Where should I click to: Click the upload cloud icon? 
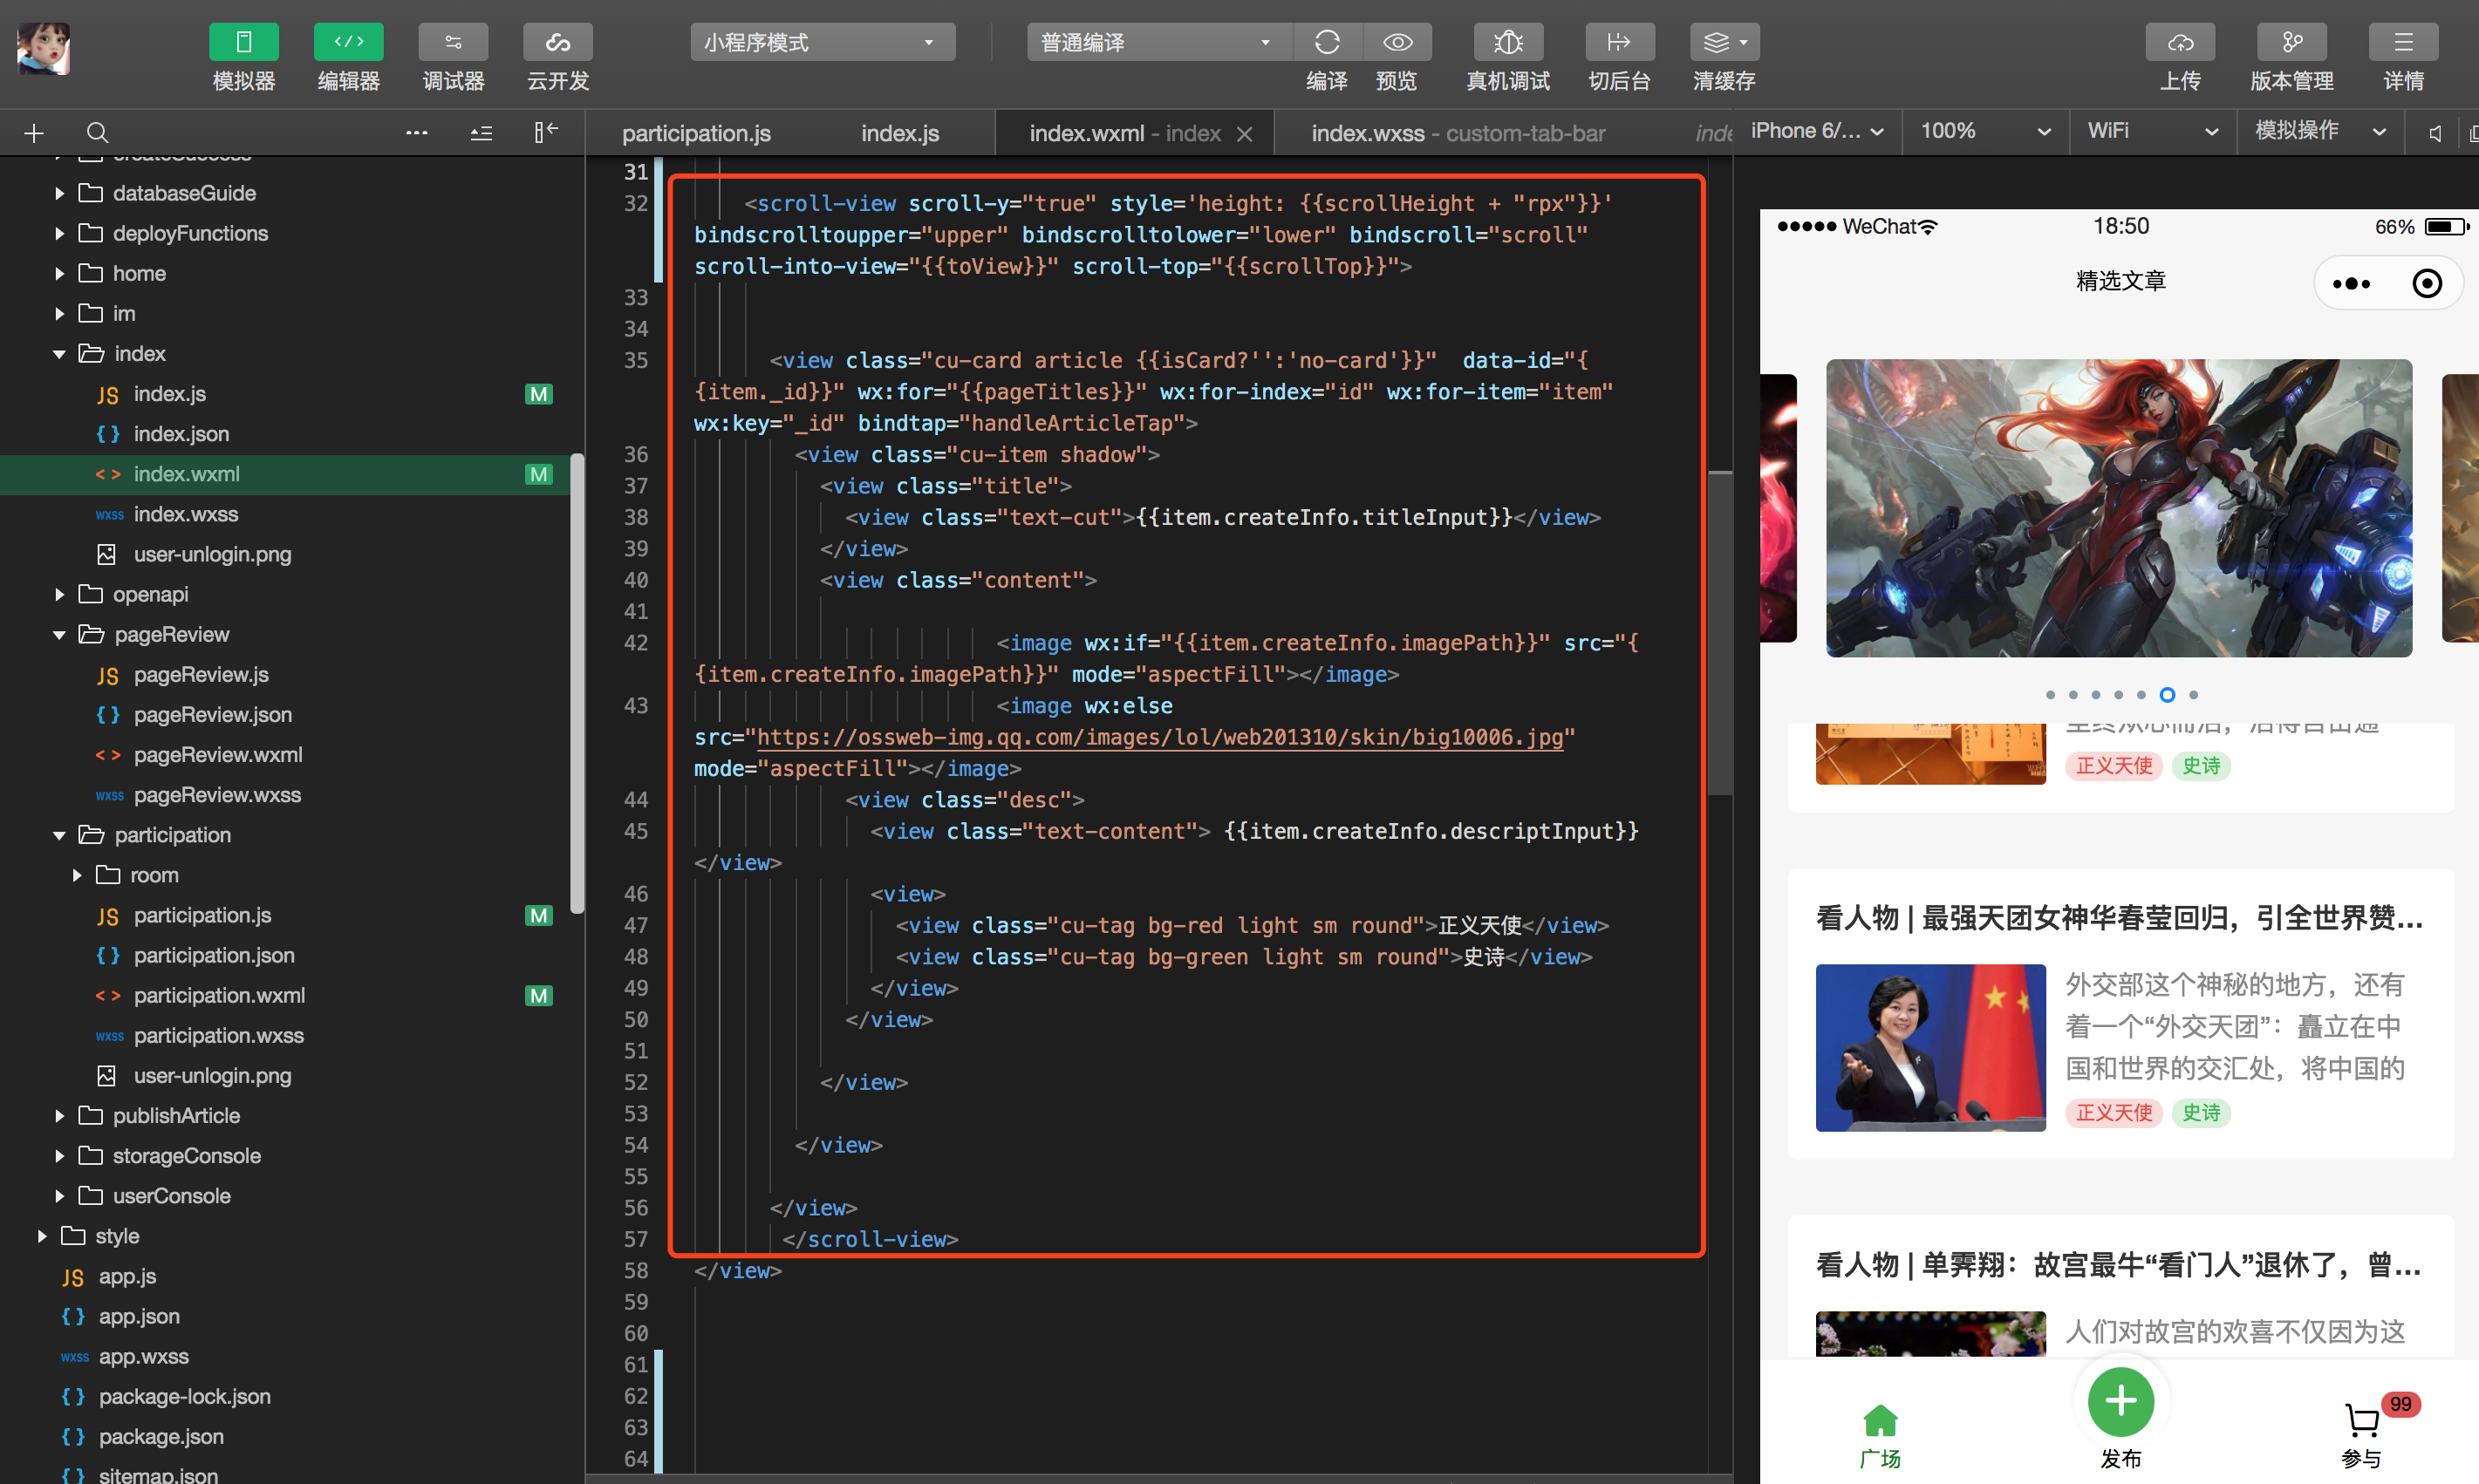2180,42
